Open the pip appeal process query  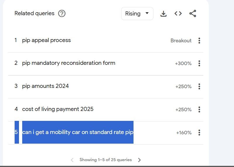pos(46,40)
